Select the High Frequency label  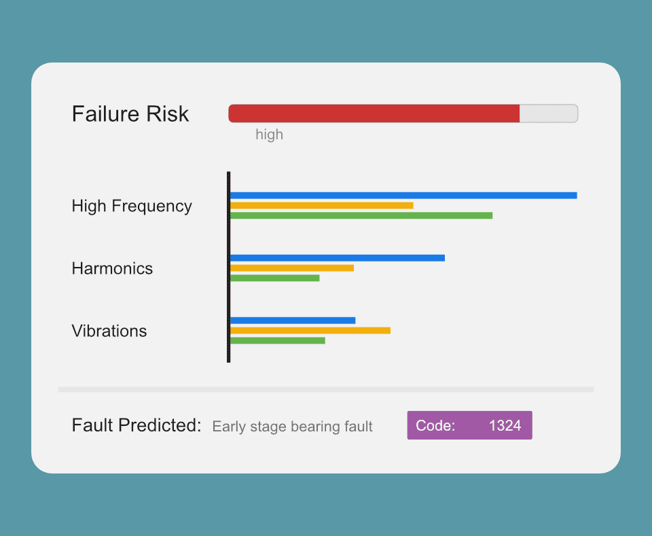(x=132, y=206)
